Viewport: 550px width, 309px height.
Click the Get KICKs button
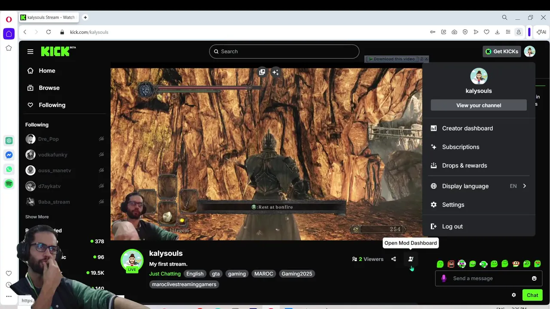[x=501, y=51]
